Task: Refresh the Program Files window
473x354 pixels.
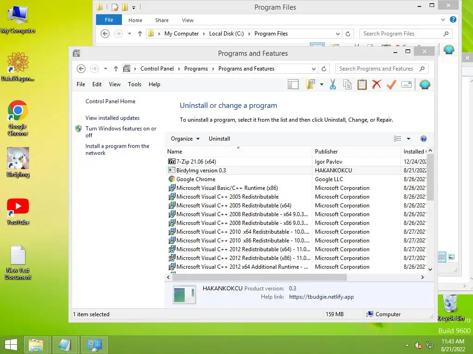Action: pos(348,34)
